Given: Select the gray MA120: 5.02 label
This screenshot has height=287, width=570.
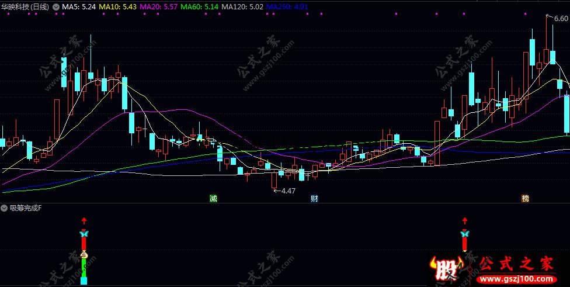Looking at the screenshot, I should click(x=242, y=6).
